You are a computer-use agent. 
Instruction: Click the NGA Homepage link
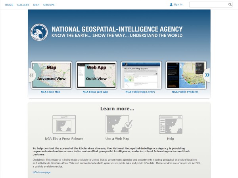point(42,172)
